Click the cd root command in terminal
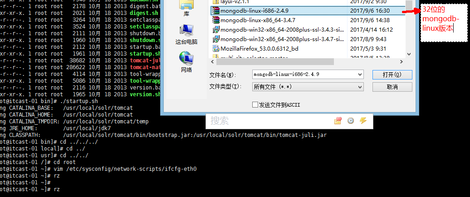The height and width of the screenshot is (197, 470). [64, 162]
